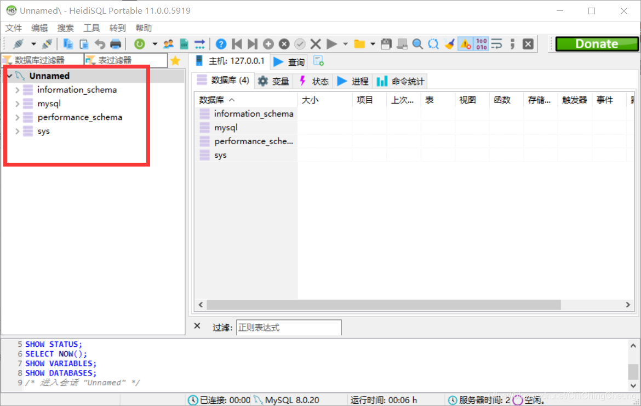Open dropdown arrow beside Run query icon
Image resolution: width=641 pixels, height=406 pixels.
pyautogui.click(x=346, y=44)
